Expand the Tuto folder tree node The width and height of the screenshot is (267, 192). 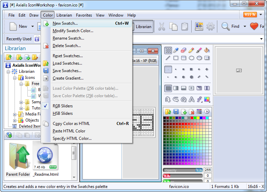click(21, 108)
